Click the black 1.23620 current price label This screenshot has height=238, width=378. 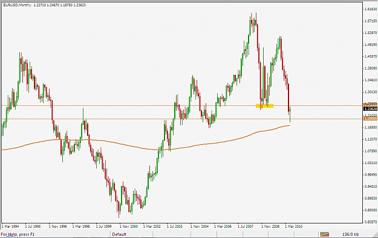(x=370, y=109)
